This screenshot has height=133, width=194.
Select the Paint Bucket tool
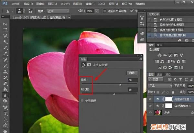pyautogui.click(x=5, y=89)
